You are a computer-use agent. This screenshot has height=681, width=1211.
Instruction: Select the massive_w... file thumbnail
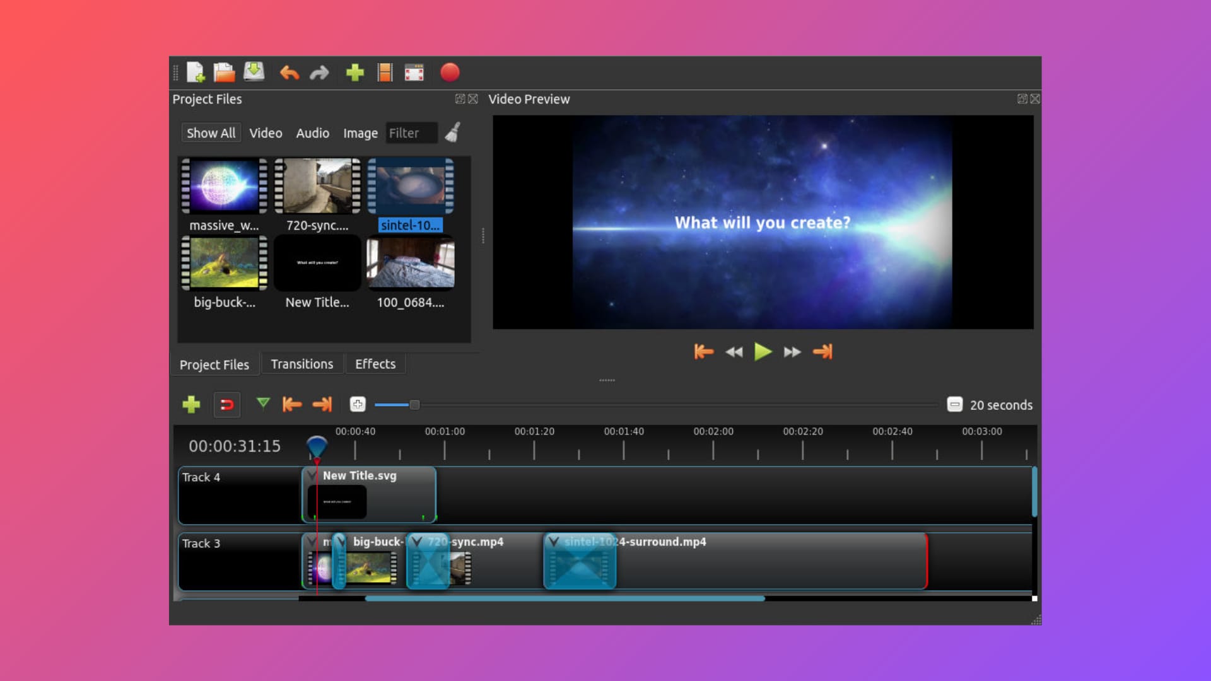click(x=225, y=186)
